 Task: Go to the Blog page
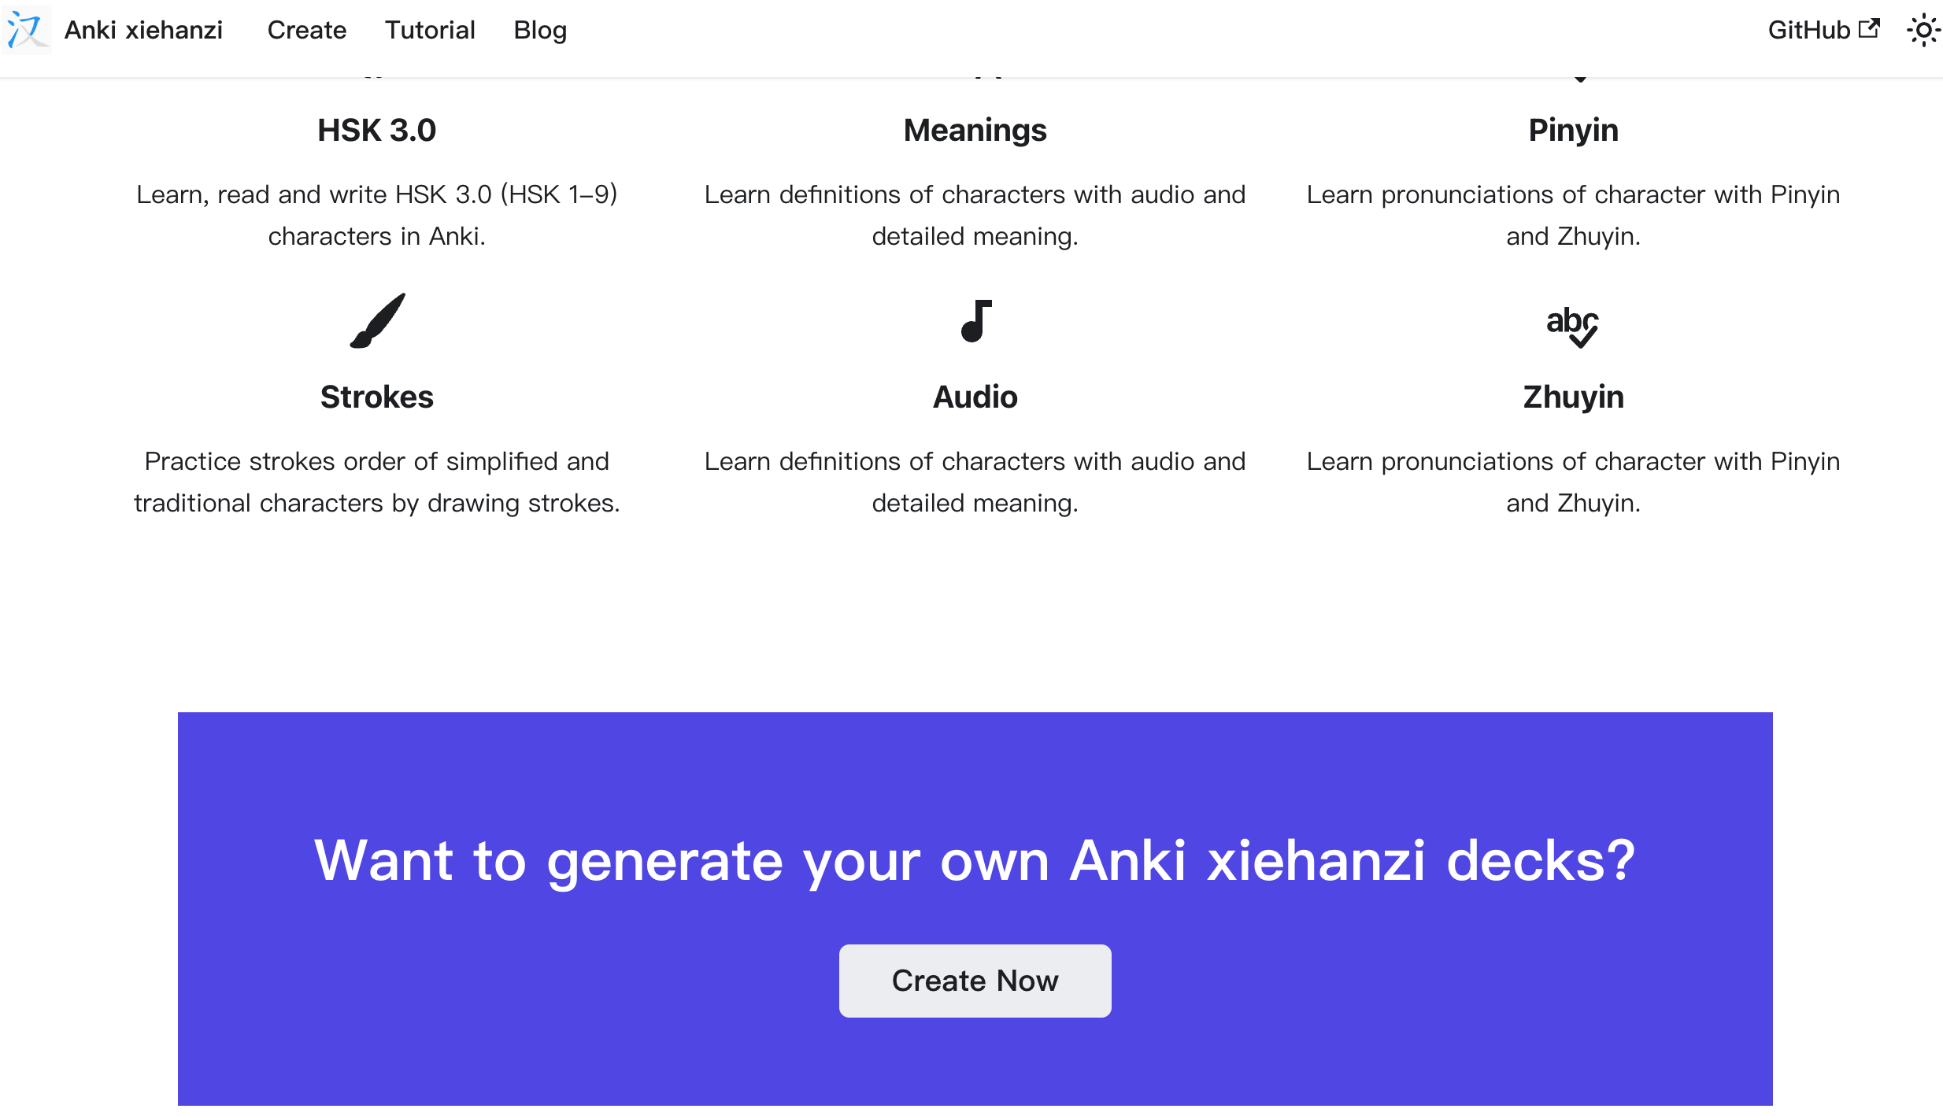[x=540, y=30]
